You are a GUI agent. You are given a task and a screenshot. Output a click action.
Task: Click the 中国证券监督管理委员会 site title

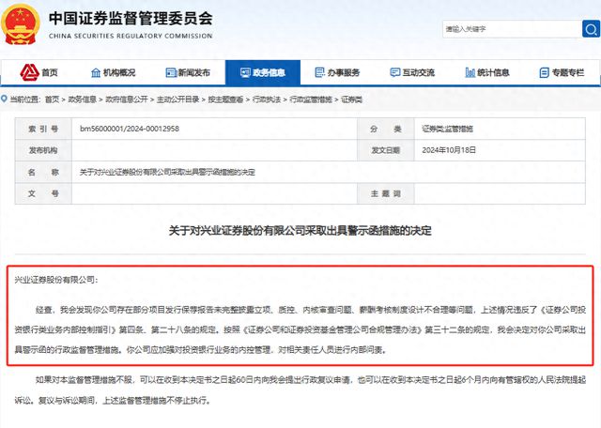coord(131,19)
